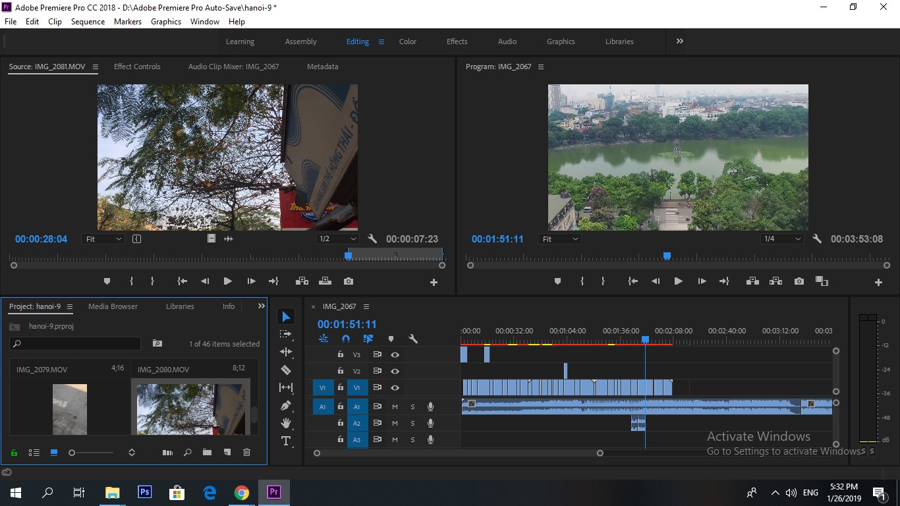Viewport: 900px width, 506px height.
Task: Create new bin in Project panel
Action: (207, 453)
